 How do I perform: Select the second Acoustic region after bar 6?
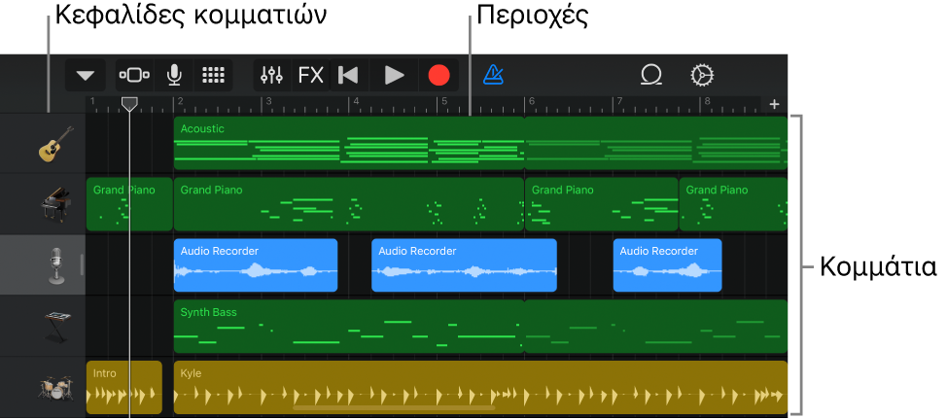point(656,143)
